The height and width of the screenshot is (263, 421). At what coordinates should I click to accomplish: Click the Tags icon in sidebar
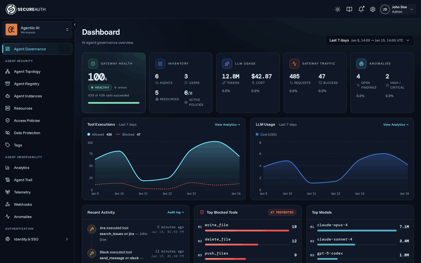click(8, 145)
